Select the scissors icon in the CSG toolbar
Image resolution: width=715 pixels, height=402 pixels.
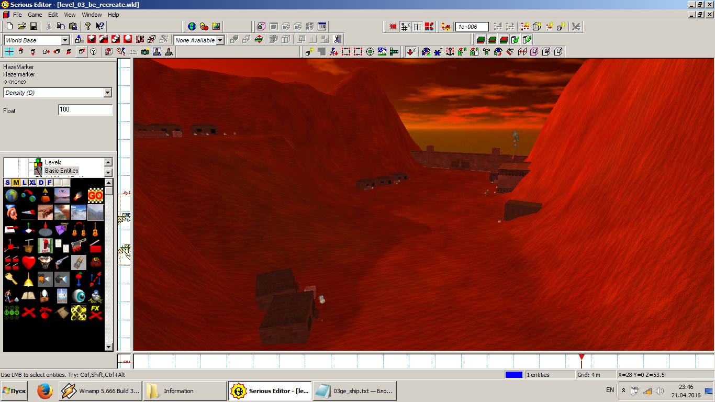click(x=337, y=39)
